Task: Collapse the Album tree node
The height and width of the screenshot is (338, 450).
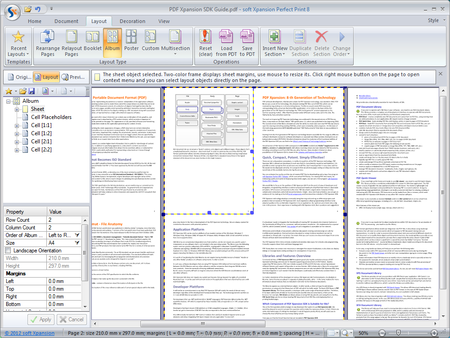Action: 8,101
